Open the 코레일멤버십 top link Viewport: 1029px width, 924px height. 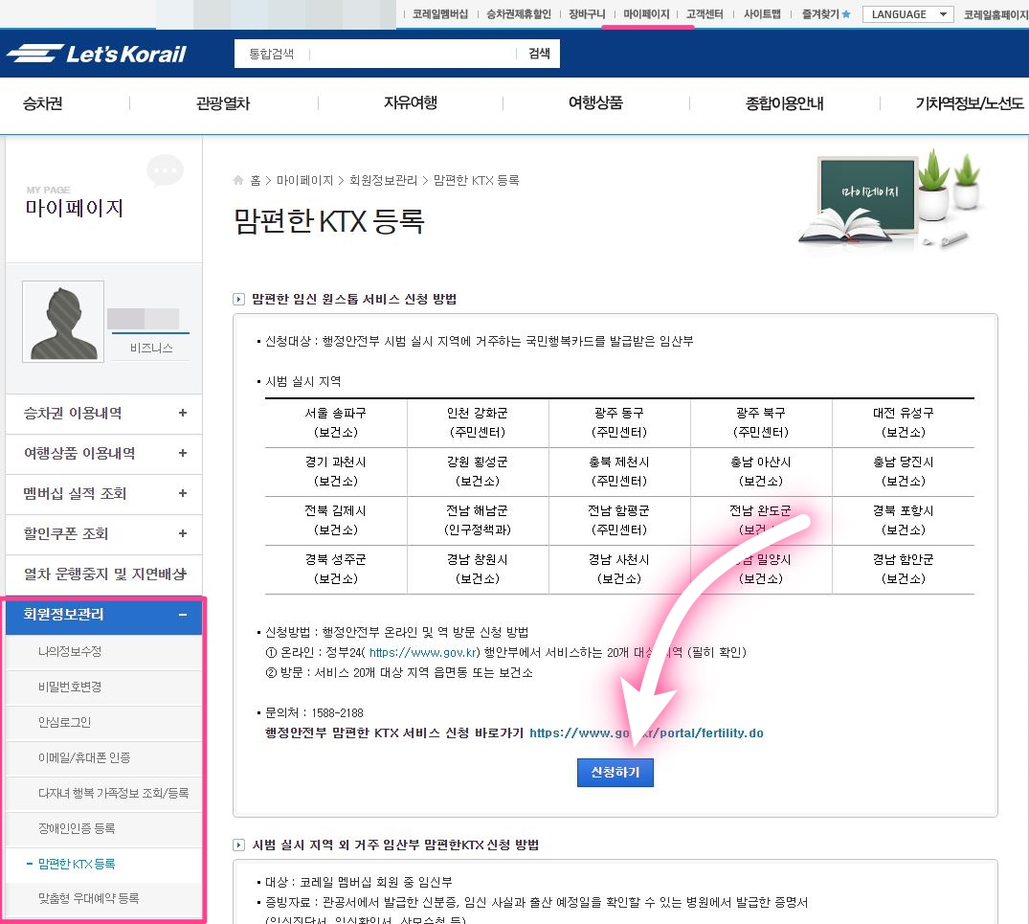[x=439, y=13]
